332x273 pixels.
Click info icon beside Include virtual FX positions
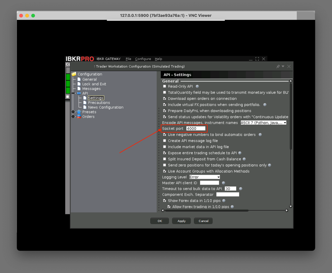pyautogui.click(x=265, y=105)
